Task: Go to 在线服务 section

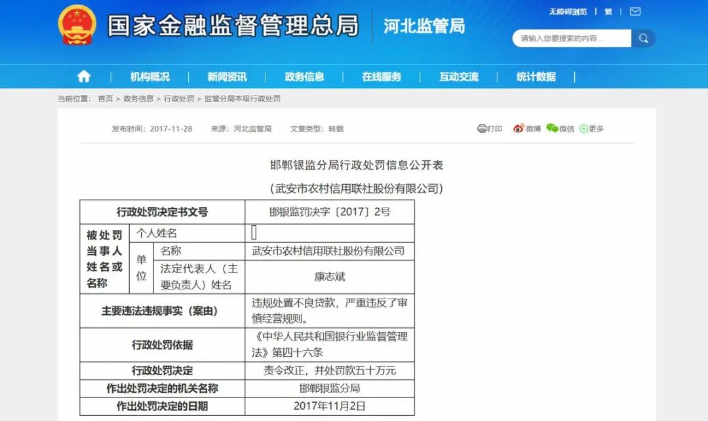Action: (x=382, y=77)
